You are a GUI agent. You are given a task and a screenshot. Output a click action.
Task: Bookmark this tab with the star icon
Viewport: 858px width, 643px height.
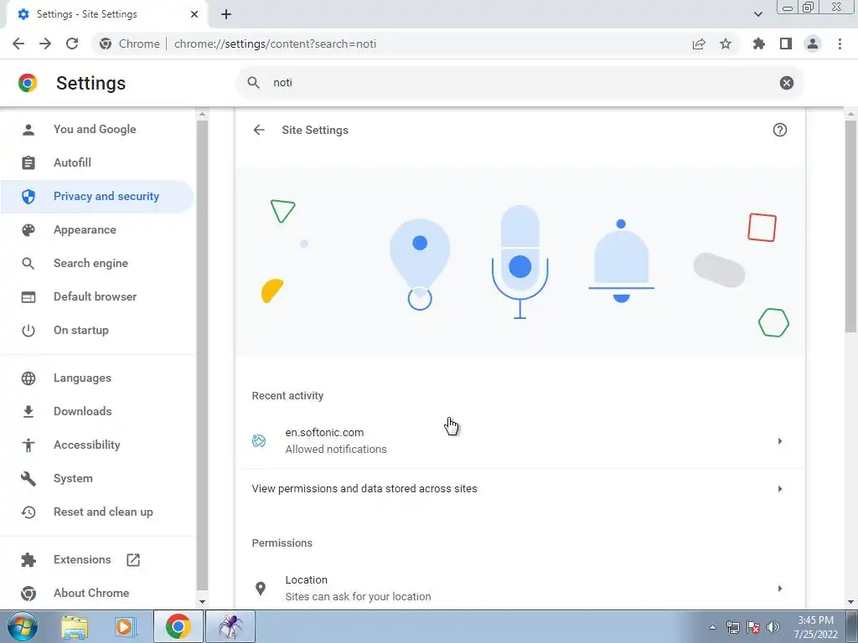tap(726, 44)
